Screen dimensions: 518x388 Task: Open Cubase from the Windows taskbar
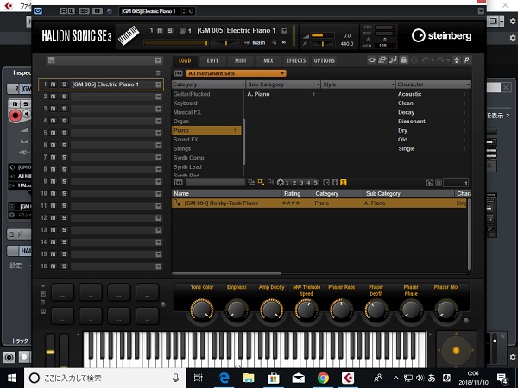[x=348, y=378]
